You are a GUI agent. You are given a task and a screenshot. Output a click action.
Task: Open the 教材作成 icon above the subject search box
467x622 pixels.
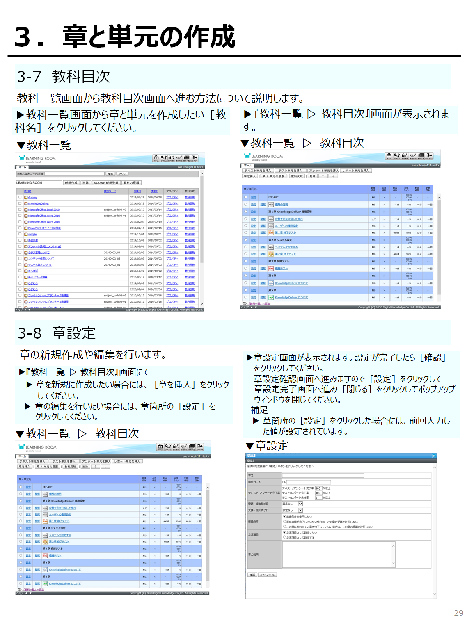[179, 158]
